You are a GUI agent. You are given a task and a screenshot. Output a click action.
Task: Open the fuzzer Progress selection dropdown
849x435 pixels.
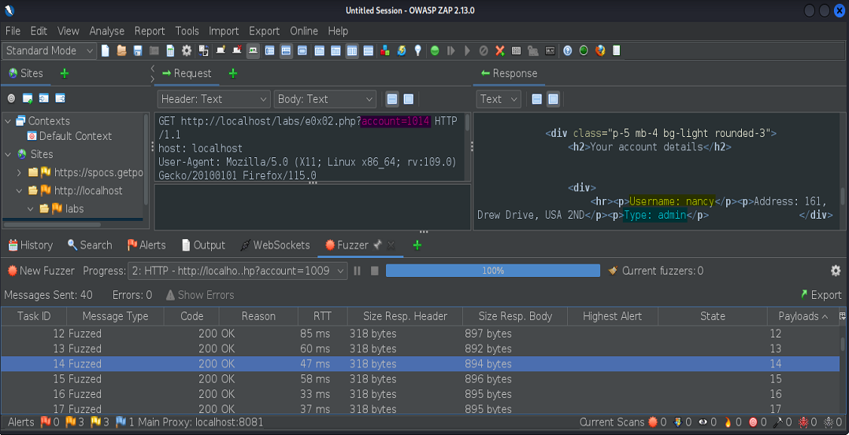coord(237,271)
